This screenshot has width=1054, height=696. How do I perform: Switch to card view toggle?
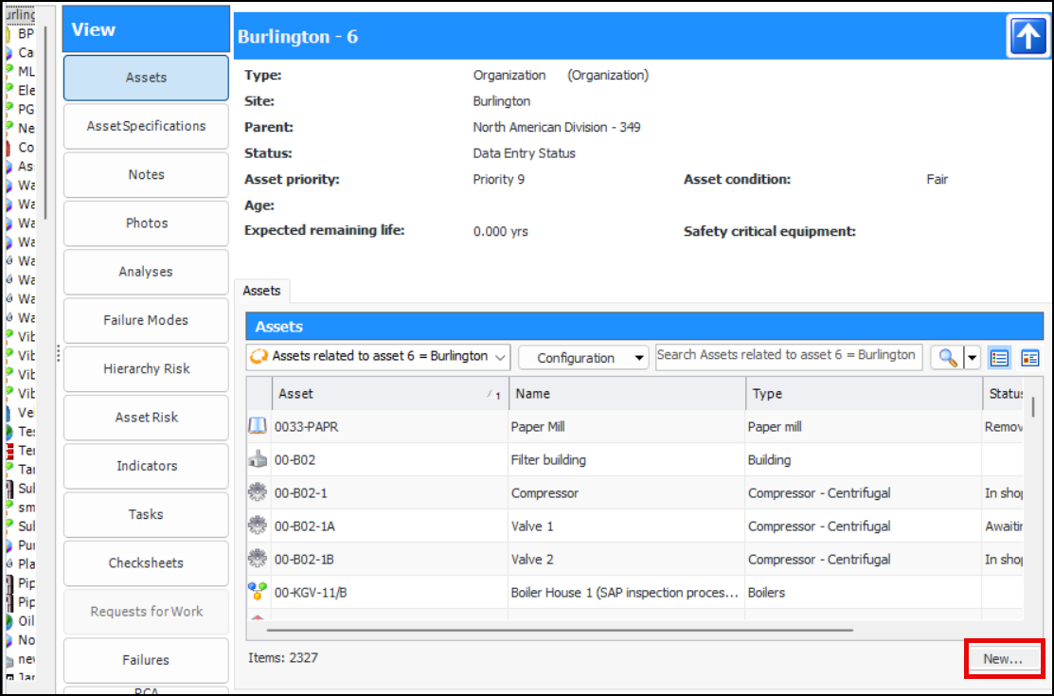pyautogui.click(x=1030, y=357)
